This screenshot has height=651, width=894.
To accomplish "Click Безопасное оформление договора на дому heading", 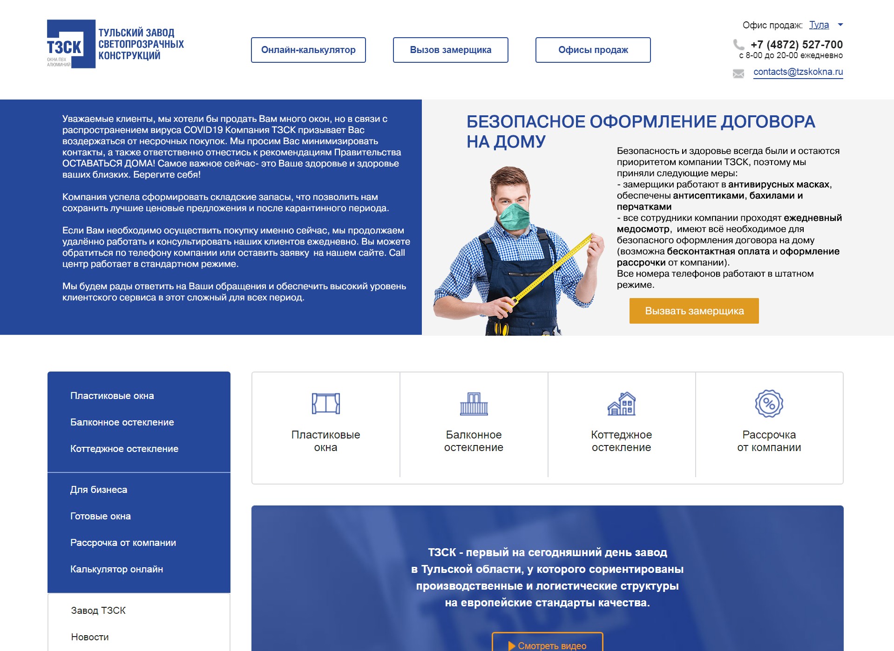I will point(641,132).
